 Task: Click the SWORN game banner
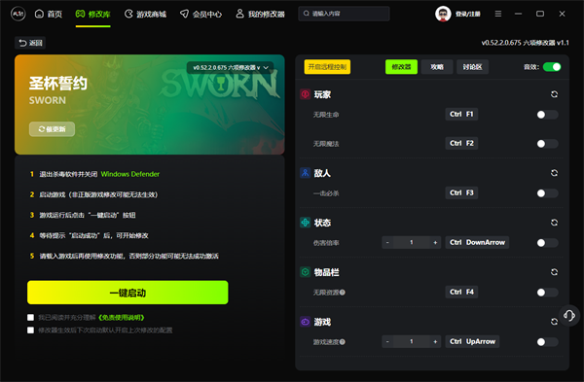point(150,105)
